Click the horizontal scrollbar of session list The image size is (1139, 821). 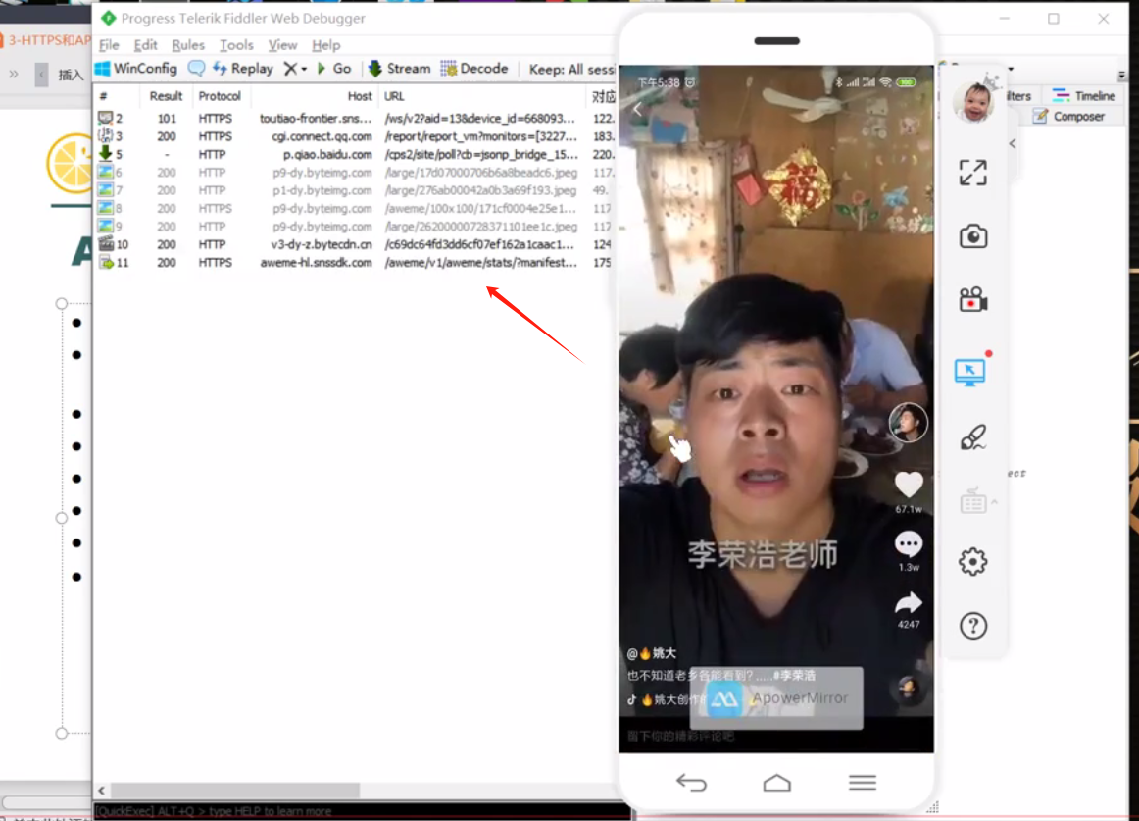(234, 790)
